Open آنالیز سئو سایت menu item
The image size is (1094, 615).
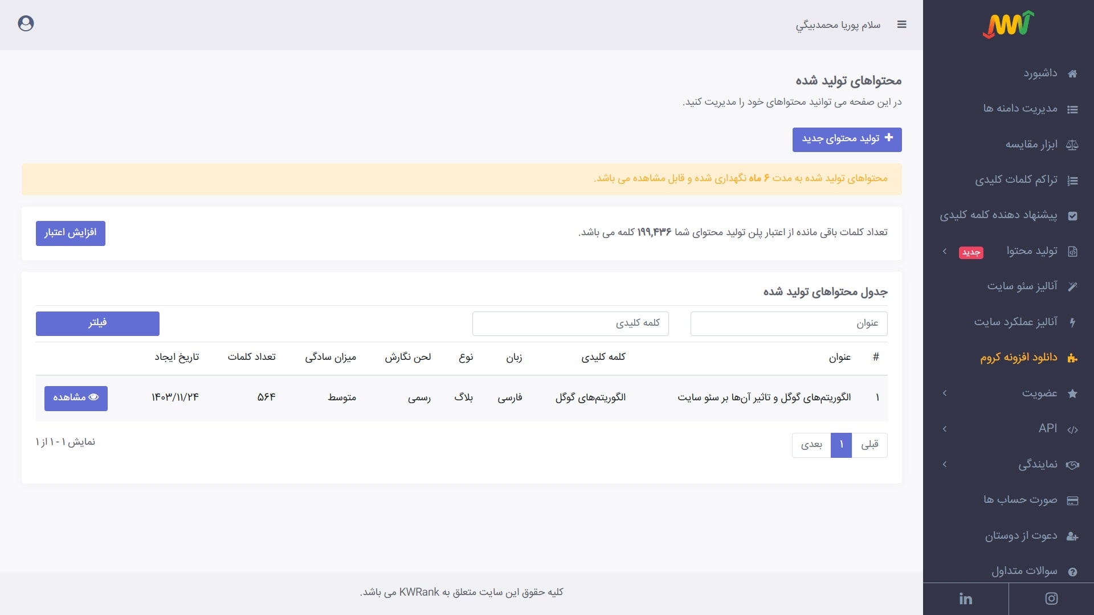coord(1022,286)
